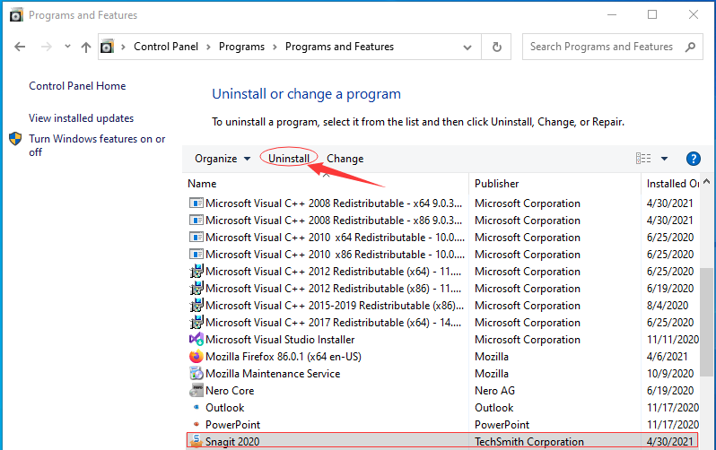
Task: Click the Uninstall toolbar button
Action: coord(289,159)
